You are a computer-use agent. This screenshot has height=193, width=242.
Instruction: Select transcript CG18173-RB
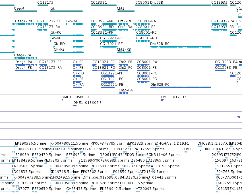[48, 21]
